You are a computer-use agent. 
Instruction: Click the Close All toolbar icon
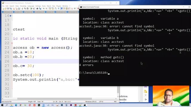16,9
